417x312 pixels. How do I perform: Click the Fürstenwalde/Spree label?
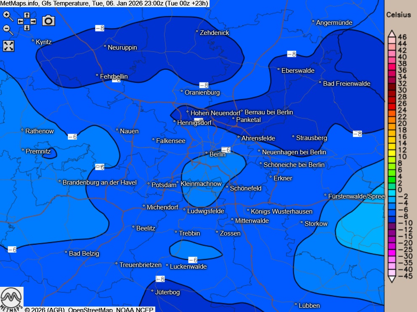click(x=356, y=196)
